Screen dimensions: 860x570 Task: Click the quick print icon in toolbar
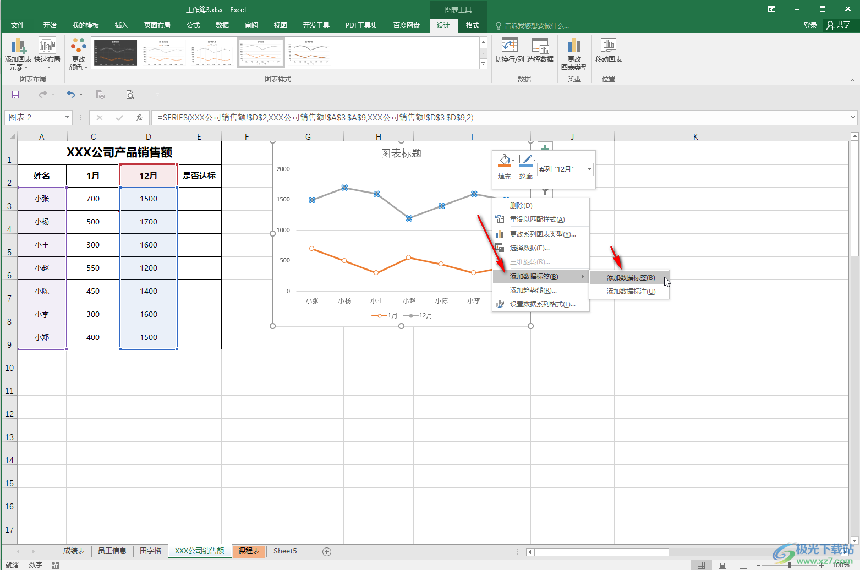[101, 95]
